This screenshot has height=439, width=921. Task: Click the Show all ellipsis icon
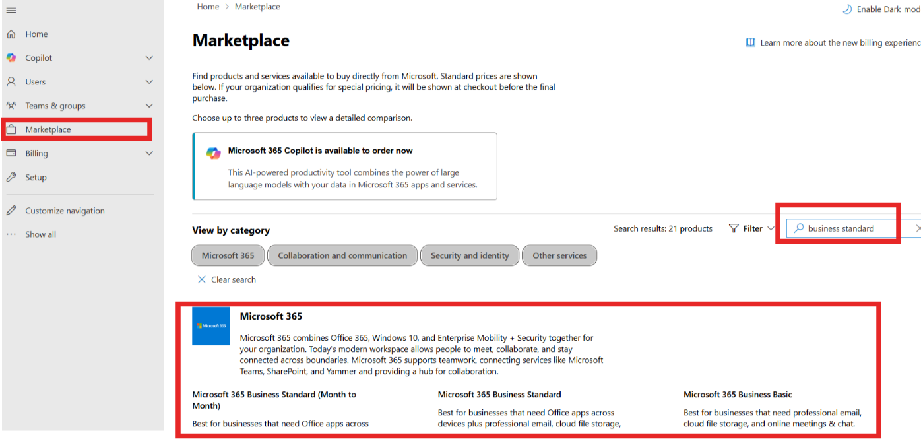point(11,234)
